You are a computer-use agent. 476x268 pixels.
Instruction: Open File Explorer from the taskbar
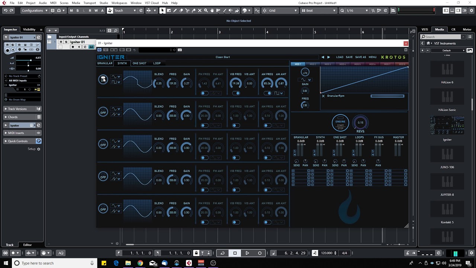128,263
